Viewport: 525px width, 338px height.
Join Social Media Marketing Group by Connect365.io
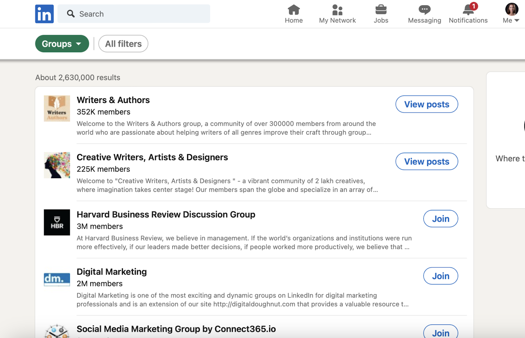(x=441, y=331)
